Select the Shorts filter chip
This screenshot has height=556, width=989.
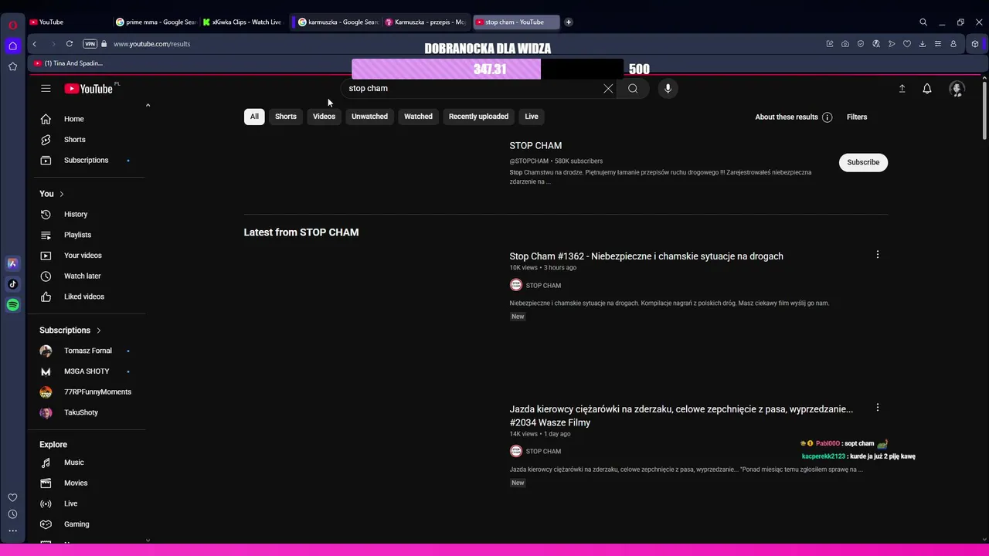point(286,117)
